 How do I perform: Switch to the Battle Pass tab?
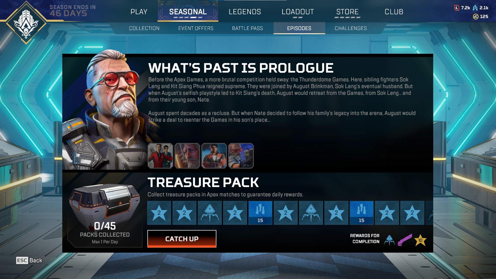(247, 28)
